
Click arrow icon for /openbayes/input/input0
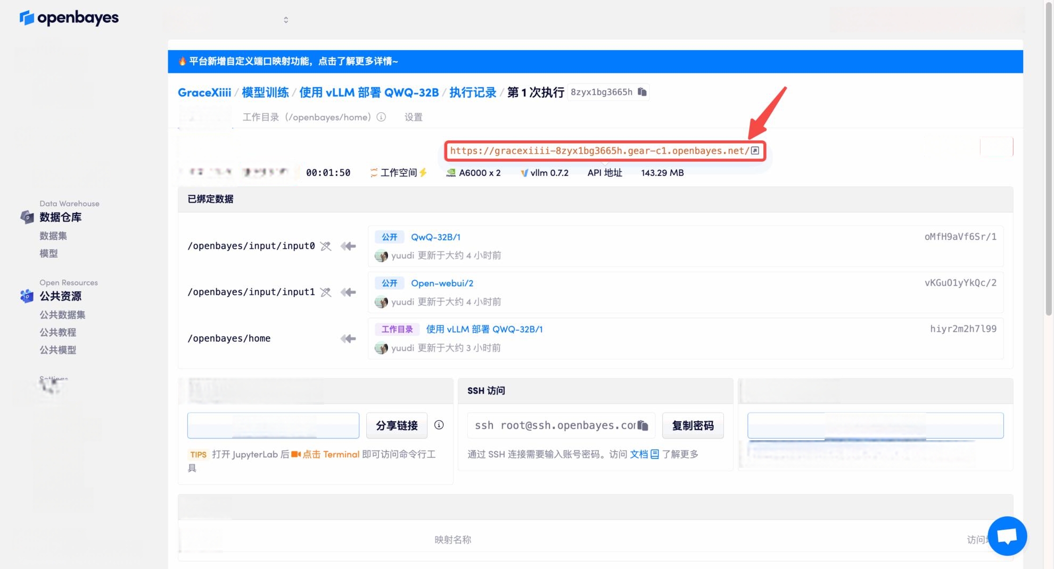[x=348, y=246]
